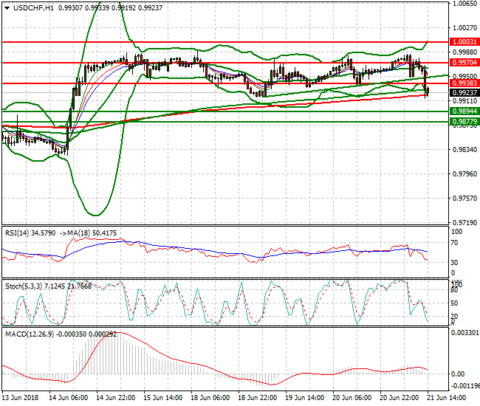Click the Stochastic scale value 50
The width and height of the screenshot is (480, 406).
tap(455, 303)
